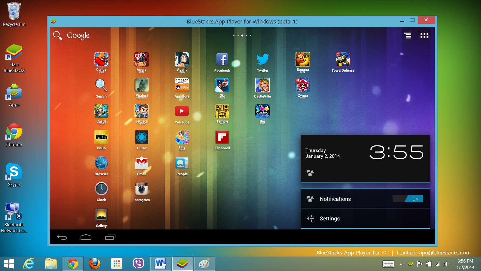Open the all-apps grid view
This screenshot has height=271, width=481.
click(424, 35)
